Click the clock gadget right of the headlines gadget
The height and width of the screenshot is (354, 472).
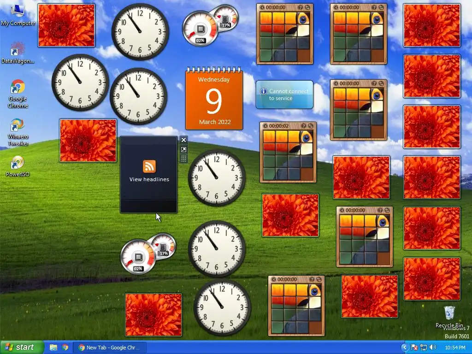pyautogui.click(x=217, y=177)
